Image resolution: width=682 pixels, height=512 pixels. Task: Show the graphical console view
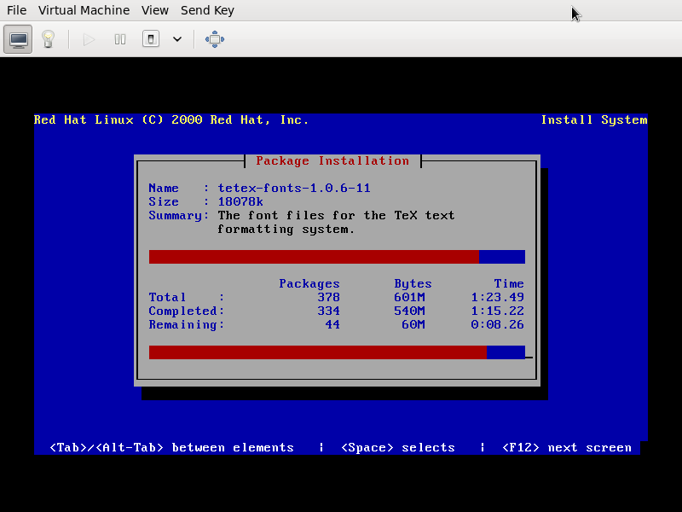click(19, 39)
